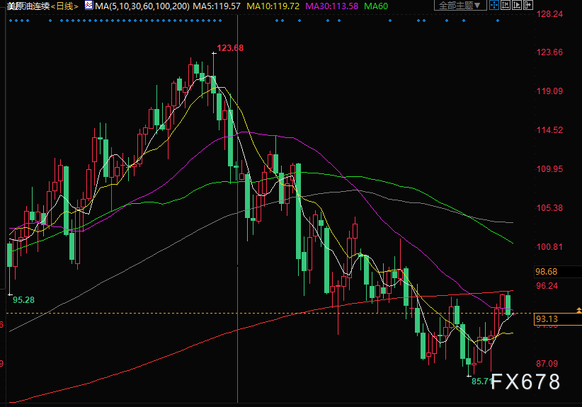
Task: Click the 123.66 axis price label
Action: coord(549,52)
